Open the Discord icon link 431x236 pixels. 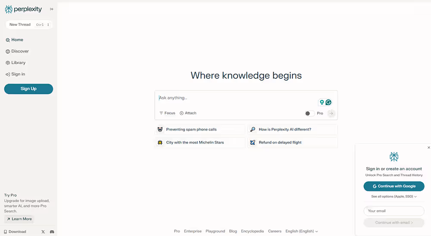pos(52,232)
